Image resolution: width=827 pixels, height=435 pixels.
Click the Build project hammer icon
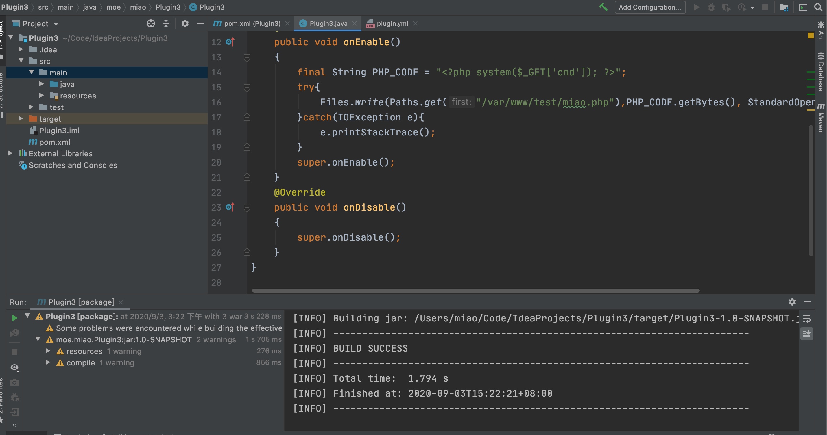603,7
